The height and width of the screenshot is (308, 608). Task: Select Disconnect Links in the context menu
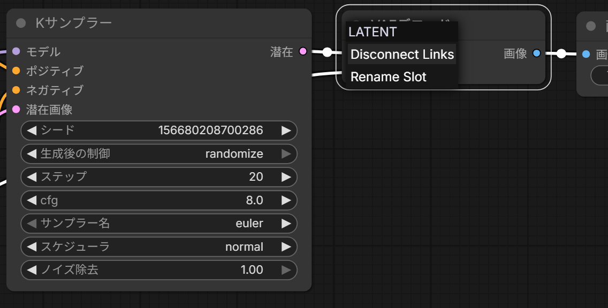pos(402,54)
